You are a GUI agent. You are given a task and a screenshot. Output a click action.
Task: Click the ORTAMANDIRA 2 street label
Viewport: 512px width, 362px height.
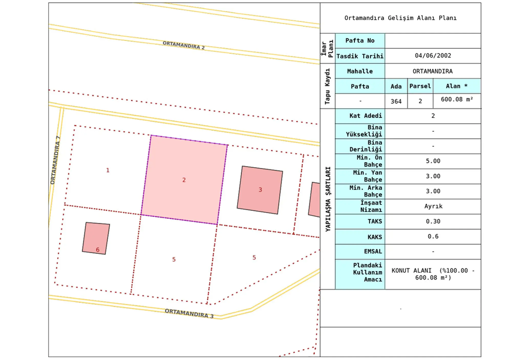(x=184, y=45)
